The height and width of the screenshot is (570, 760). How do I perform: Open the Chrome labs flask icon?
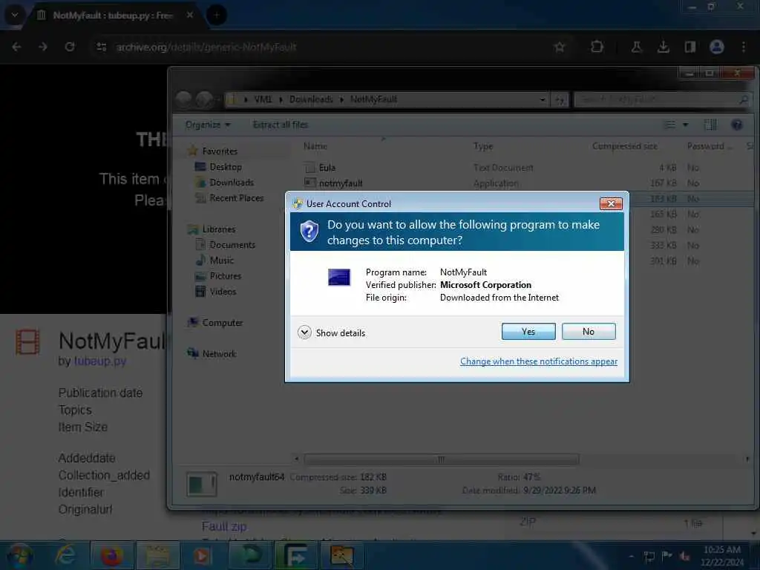pyautogui.click(x=636, y=47)
